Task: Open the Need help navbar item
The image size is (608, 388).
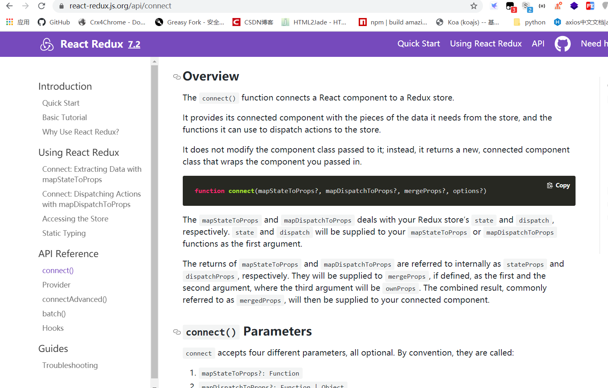Action: pyautogui.click(x=594, y=44)
